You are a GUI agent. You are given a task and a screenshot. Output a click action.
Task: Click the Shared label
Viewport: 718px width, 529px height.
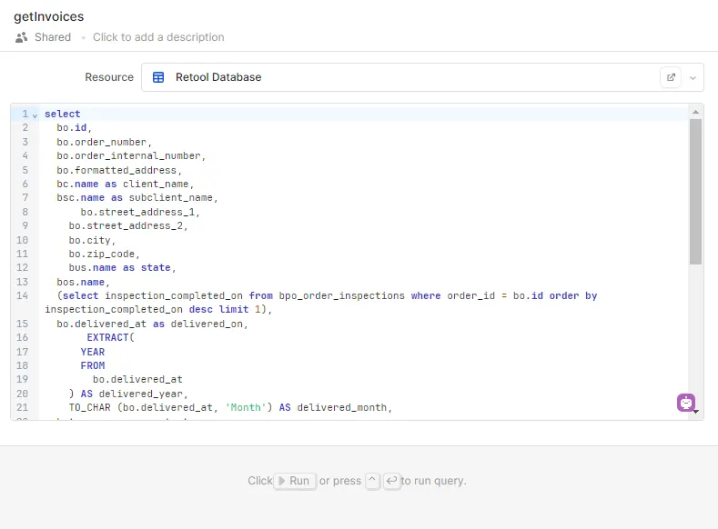coord(53,37)
